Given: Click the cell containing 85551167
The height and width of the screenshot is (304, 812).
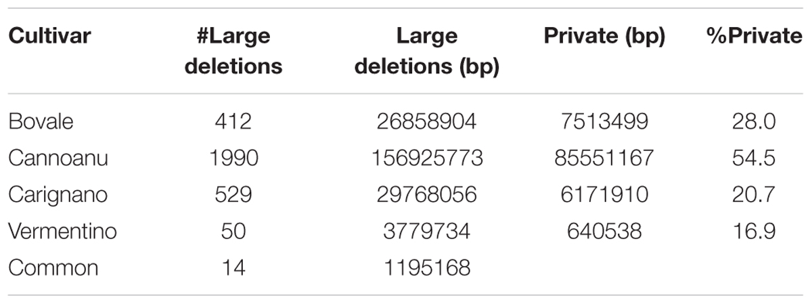Looking at the screenshot, I should (x=604, y=158).
